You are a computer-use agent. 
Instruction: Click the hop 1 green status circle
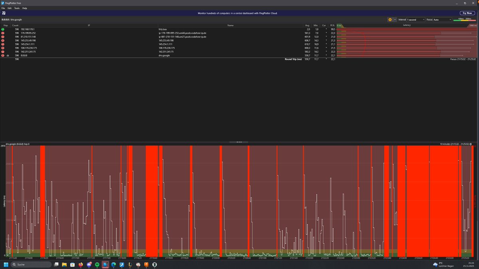point(3,29)
